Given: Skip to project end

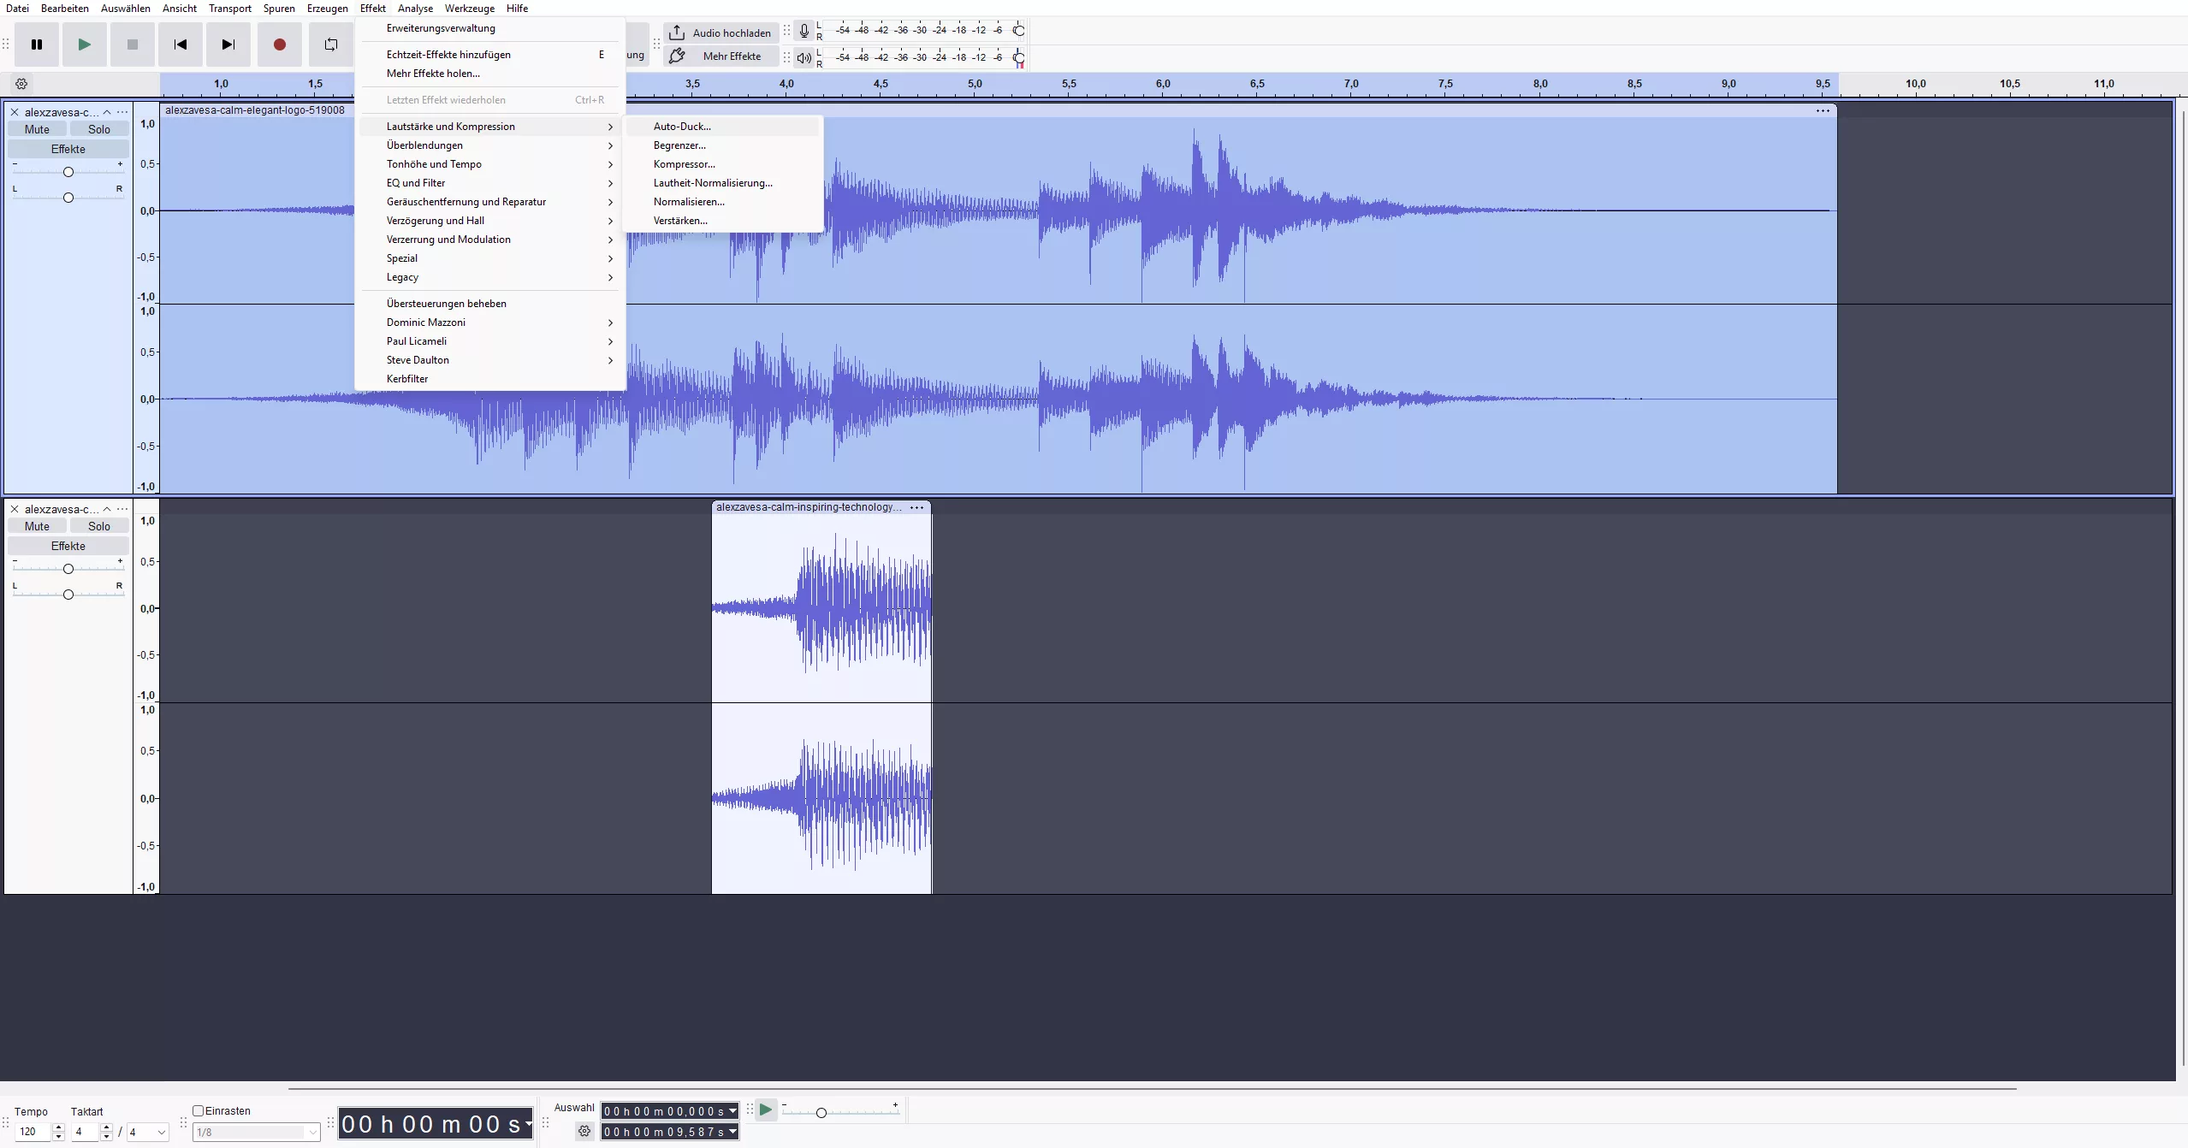Looking at the screenshot, I should [228, 44].
